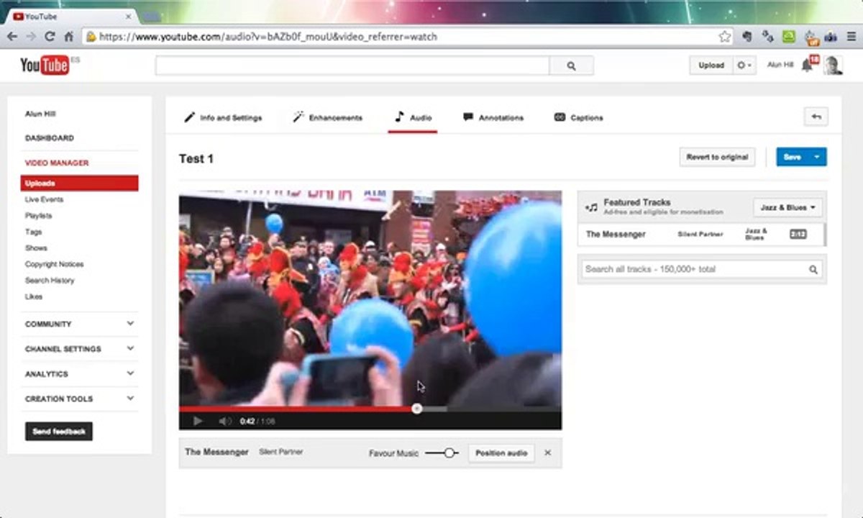
Task: Click the track search magnifier icon
Action: [813, 270]
